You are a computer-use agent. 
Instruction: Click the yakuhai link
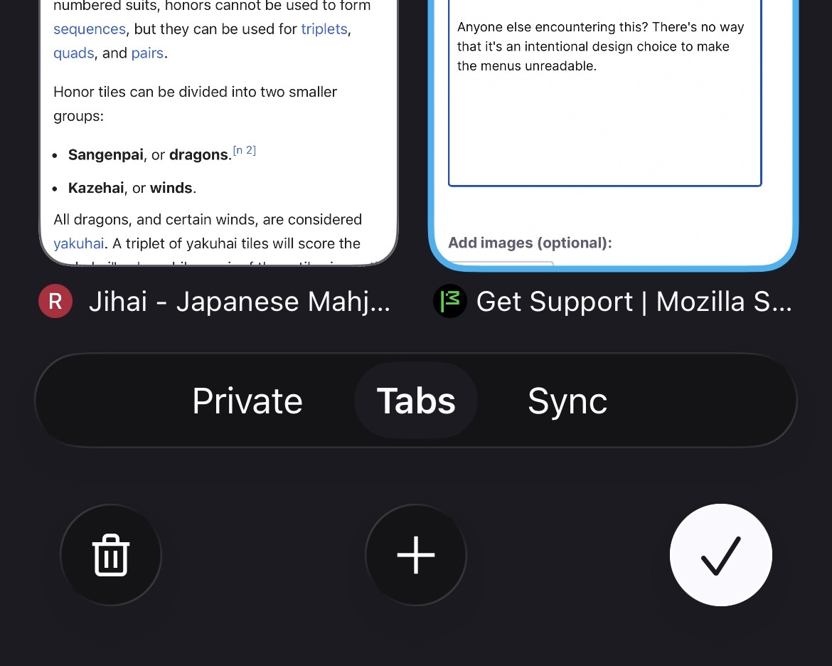click(78, 243)
